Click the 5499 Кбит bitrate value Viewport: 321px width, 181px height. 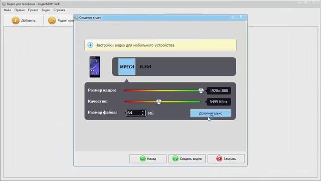[219, 102]
